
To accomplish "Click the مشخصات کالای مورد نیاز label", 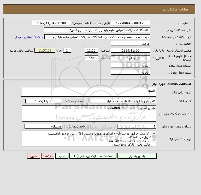I will [174, 114].
